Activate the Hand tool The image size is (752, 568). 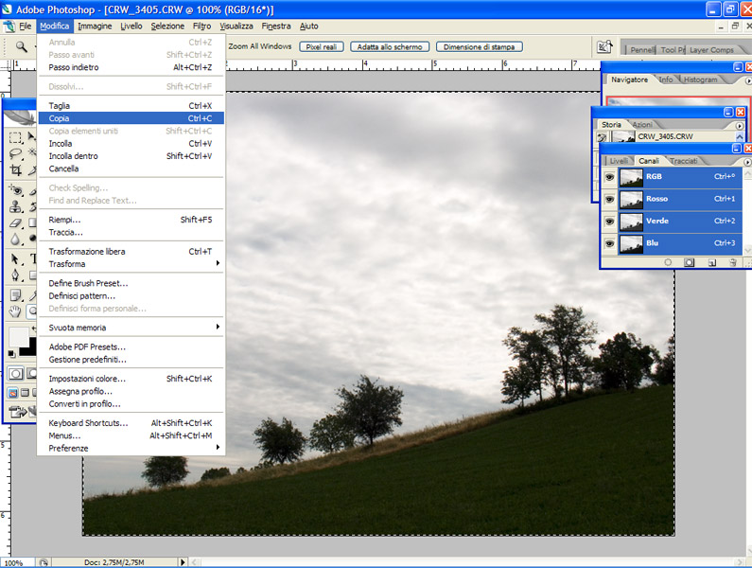click(15, 311)
